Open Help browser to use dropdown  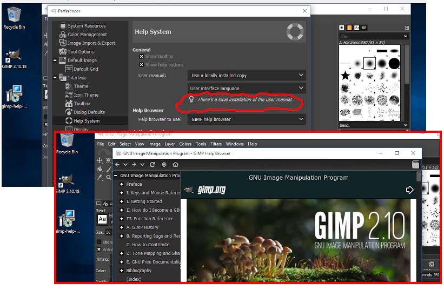pyautogui.click(x=247, y=119)
